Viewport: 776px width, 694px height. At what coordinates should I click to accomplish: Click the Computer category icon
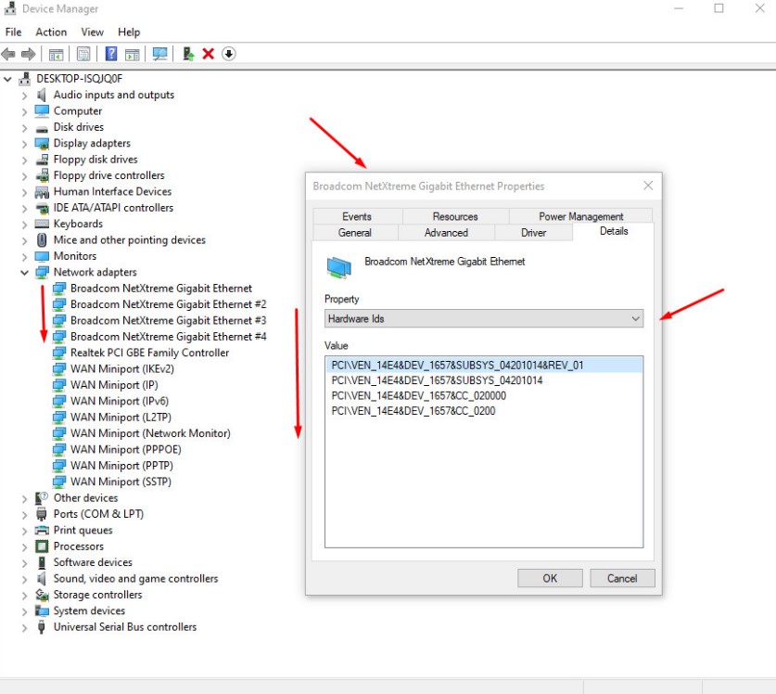point(42,110)
